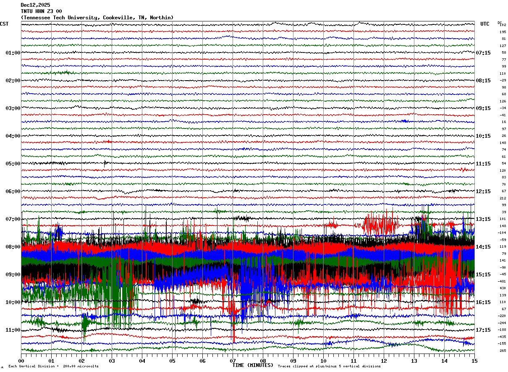508x372 pixels.
Task: Click the Traces clipped footnote text
Action: coord(329,367)
